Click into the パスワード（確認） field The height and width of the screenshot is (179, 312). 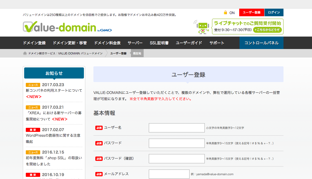click(177, 159)
